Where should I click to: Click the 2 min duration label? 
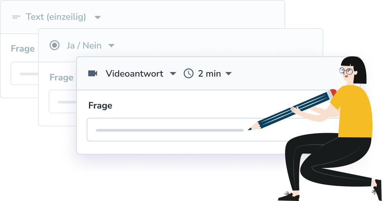coord(210,74)
